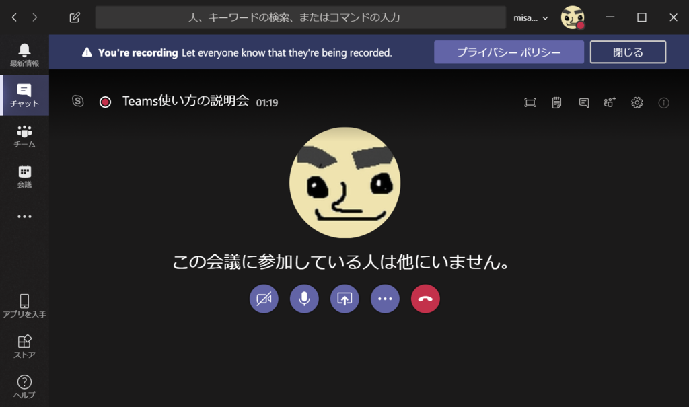Toggle screen sharing

point(344,299)
